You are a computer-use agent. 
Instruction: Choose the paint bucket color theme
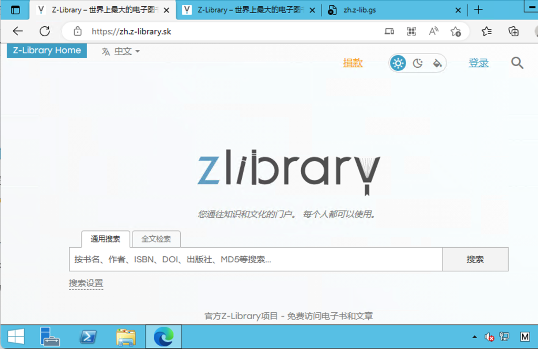coord(437,63)
